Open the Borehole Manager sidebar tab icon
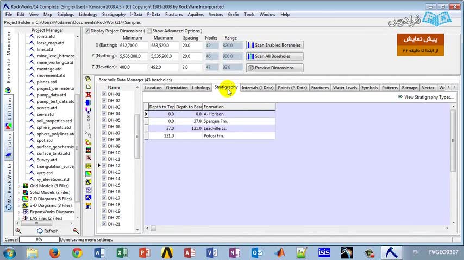 tap(8, 90)
